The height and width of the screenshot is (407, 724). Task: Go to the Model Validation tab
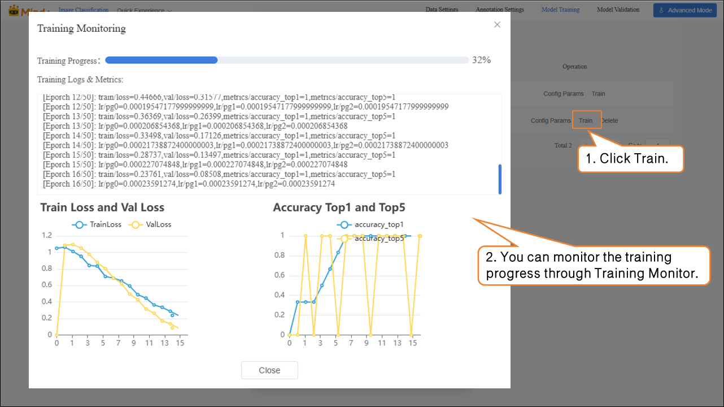point(618,10)
